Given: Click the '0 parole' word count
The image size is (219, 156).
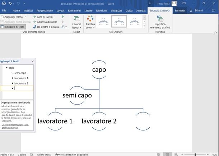Looking at the screenshot, I should tap(22, 155).
